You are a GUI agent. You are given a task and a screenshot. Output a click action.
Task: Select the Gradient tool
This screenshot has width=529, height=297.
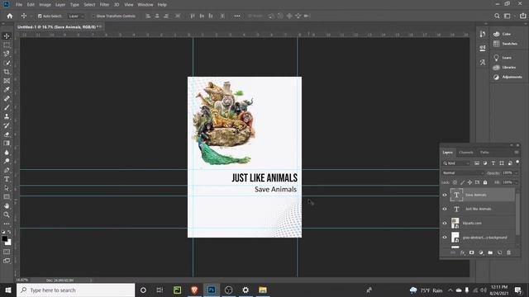click(x=7, y=143)
